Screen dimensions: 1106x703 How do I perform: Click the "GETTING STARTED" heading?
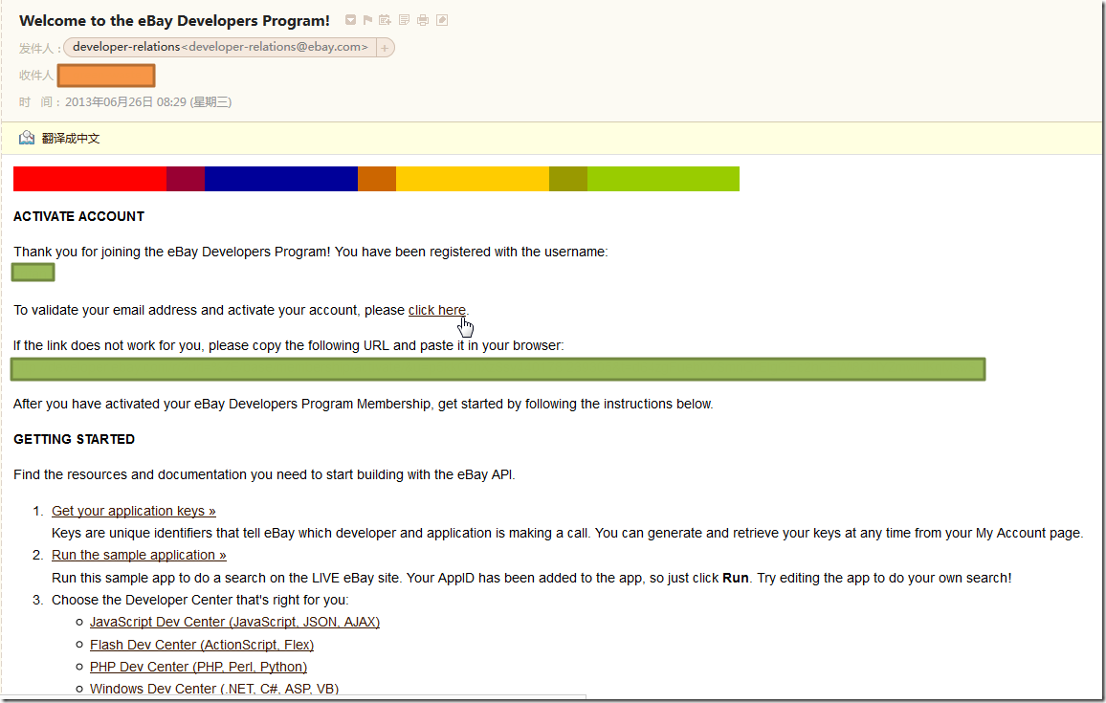click(x=74, y=439)
